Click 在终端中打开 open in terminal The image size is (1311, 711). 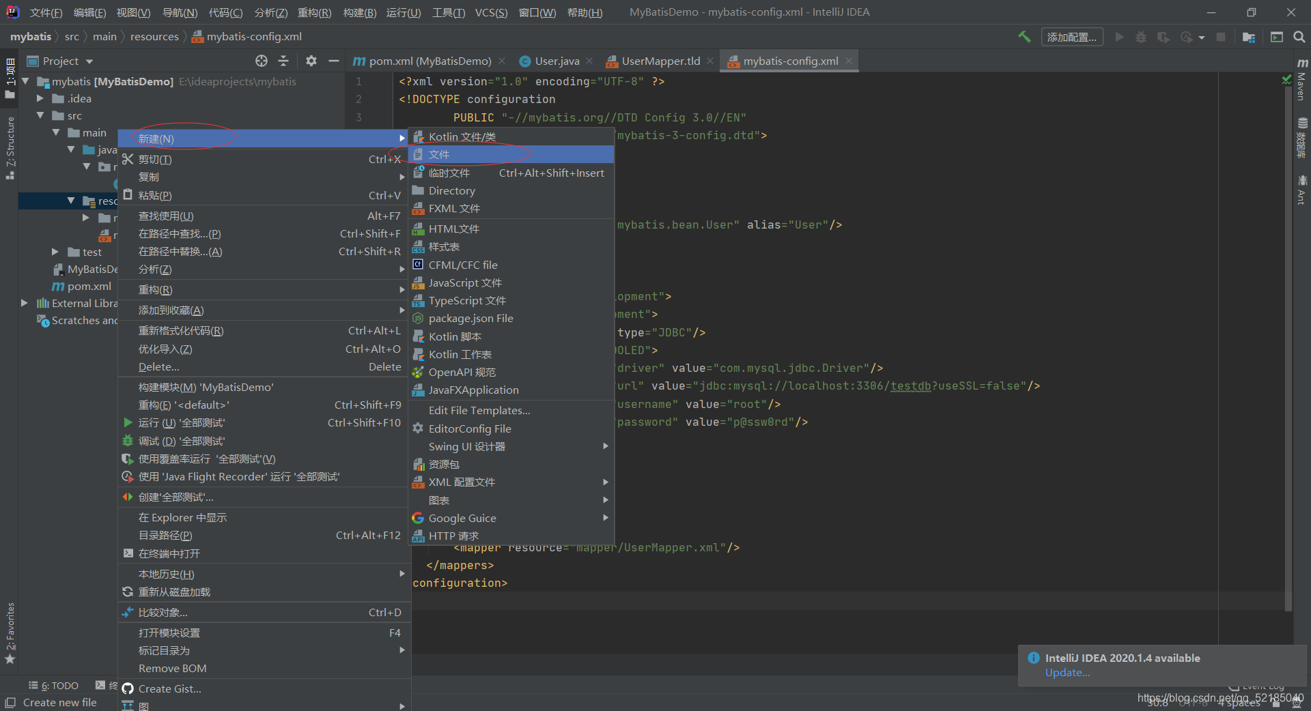[x=263, y=553]
